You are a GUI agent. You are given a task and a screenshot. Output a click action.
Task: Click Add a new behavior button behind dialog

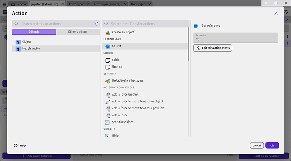(37, 156)
